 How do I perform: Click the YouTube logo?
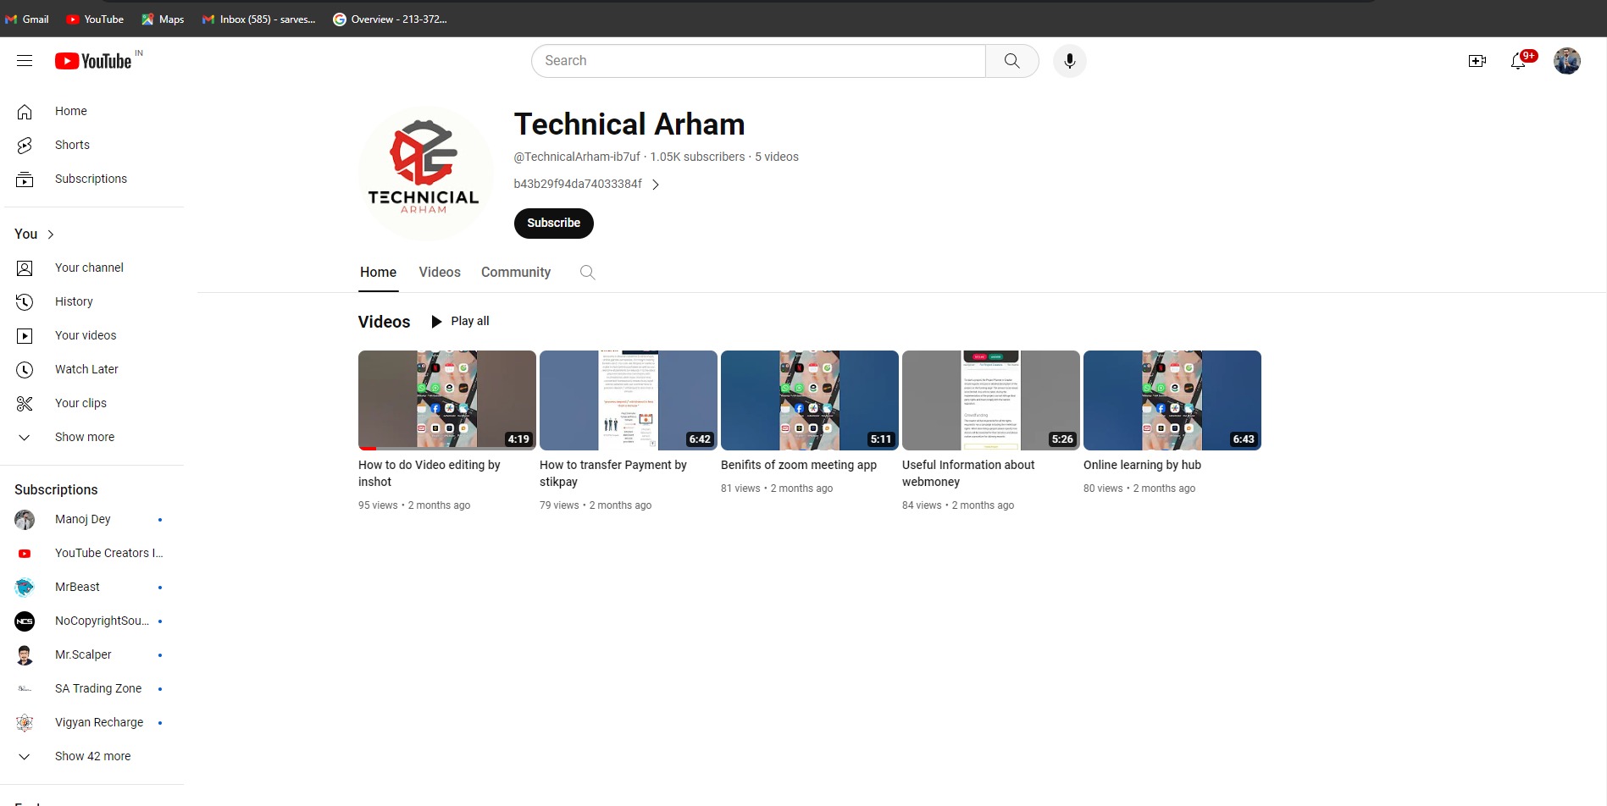coord(93,61)
